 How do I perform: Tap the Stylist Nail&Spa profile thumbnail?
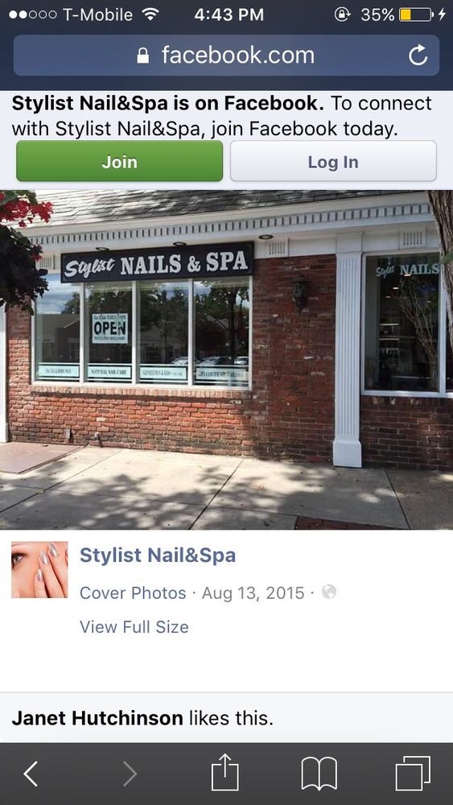[x=39, y=570]
